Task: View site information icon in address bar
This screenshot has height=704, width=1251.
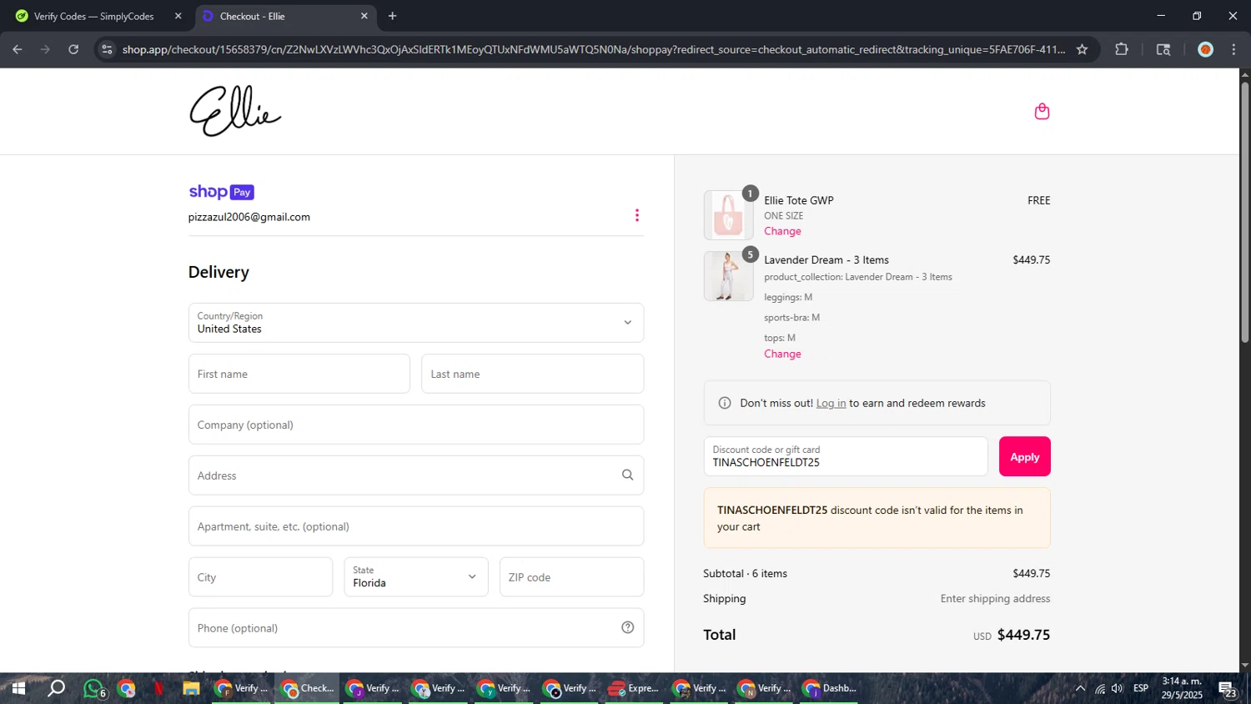Action: (107, 49)
